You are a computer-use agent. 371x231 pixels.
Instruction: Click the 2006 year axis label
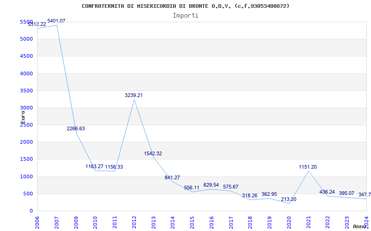[x=37, y=222]
